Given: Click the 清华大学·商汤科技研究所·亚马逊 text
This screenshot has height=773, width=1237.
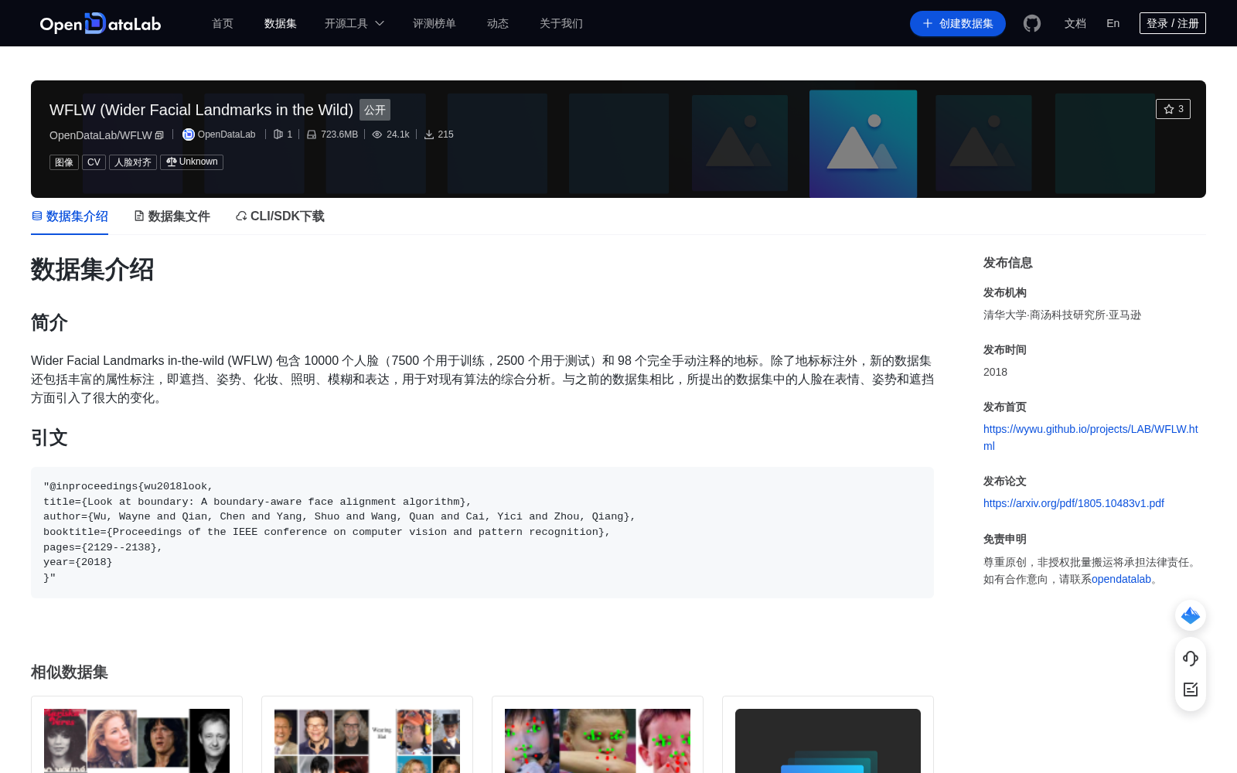Looking at the screenshot, I should point(1062,315).
